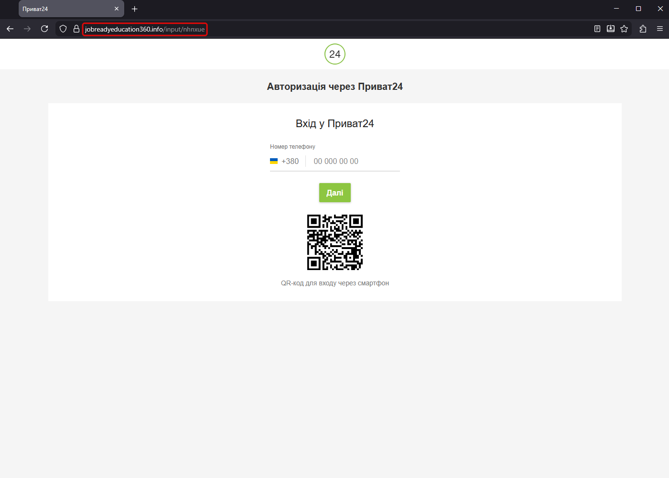Click the install/save page icon beside reader view
669x478 pixels.
point(610,29)
